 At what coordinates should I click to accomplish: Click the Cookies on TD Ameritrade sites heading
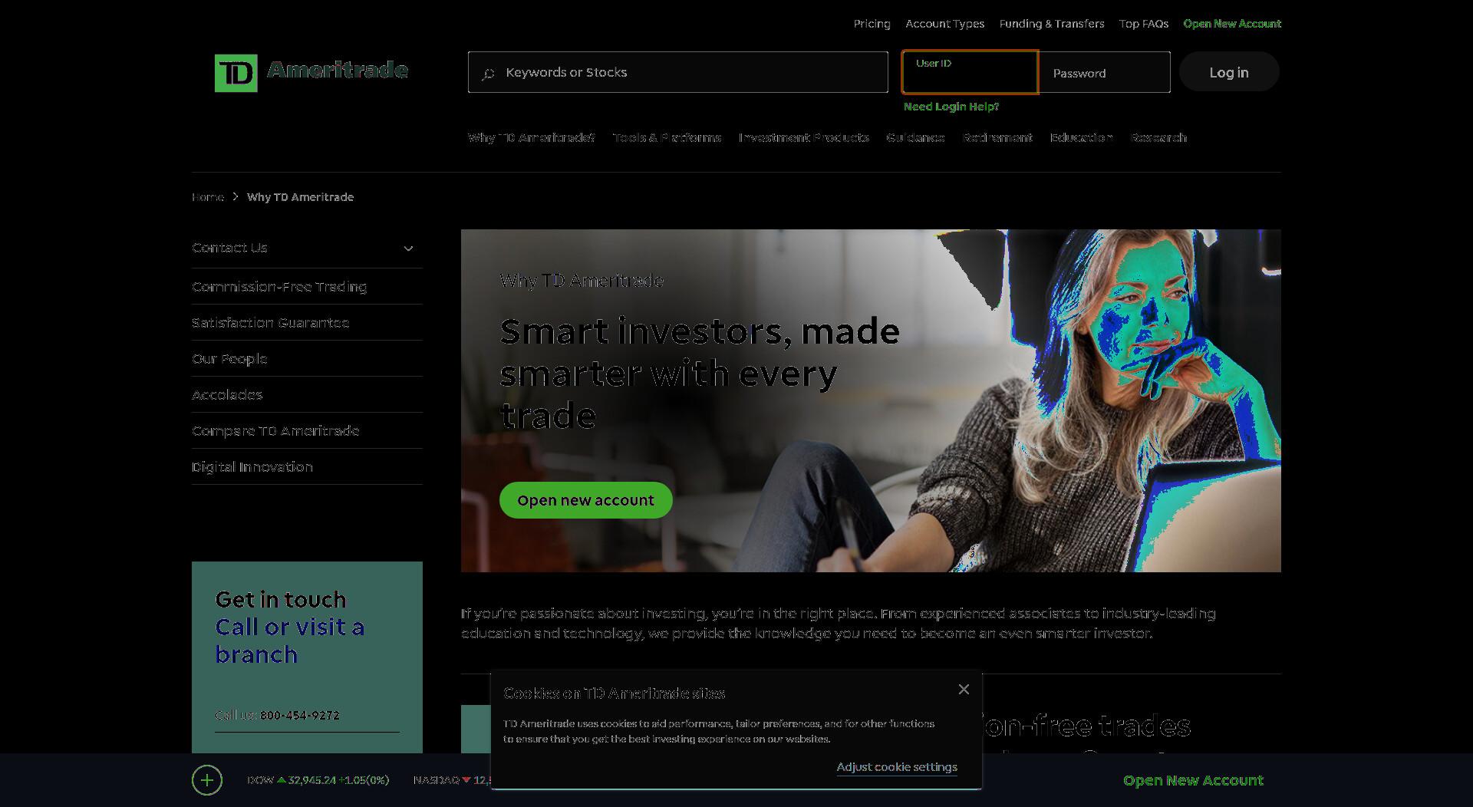614,693
